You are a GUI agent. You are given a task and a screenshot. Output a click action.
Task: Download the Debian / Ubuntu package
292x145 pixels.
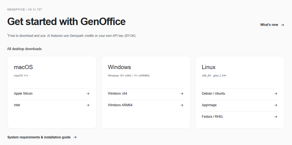click(x=240, y=94)
